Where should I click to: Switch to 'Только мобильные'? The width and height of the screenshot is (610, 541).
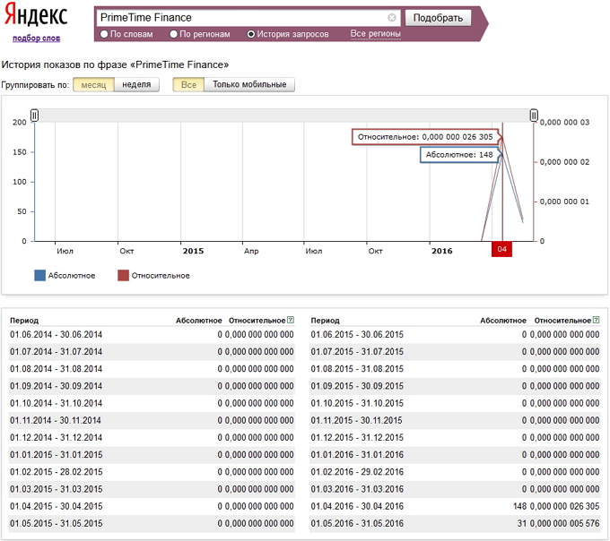[x=249, y=85]
